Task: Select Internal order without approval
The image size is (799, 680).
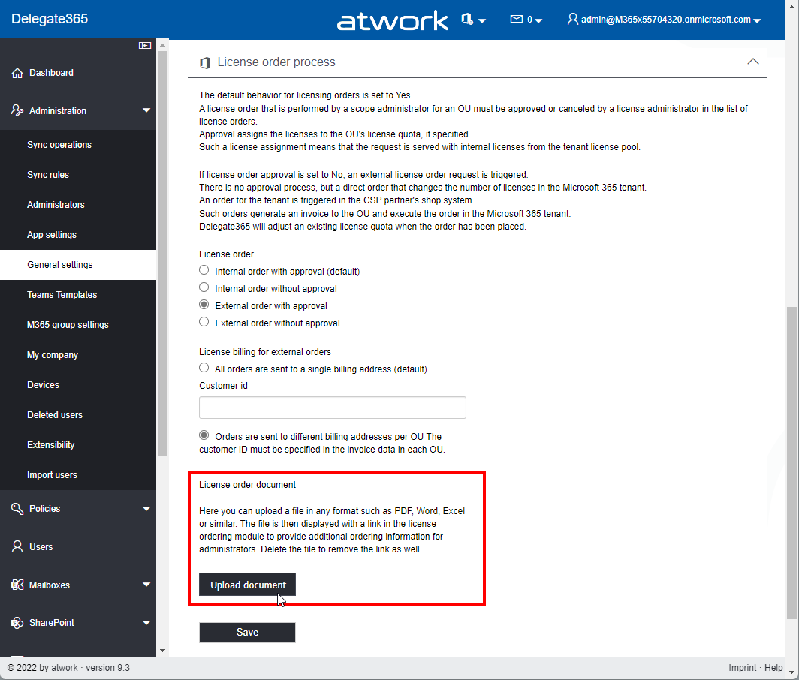Action: pos(204,287)
